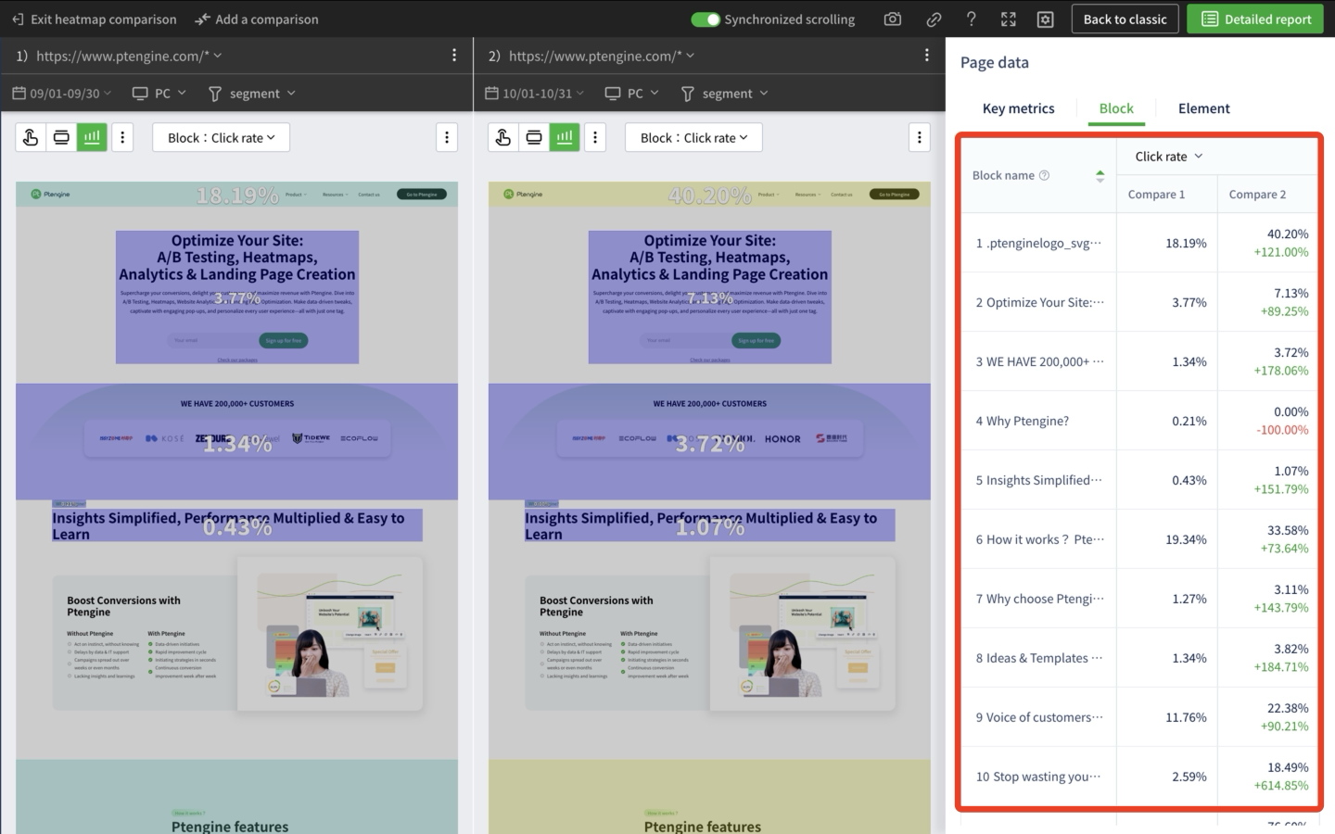Switch to Key metrics tab
The width and height of the screenshot is (1335, 834).
click(x=1018, y=108)
